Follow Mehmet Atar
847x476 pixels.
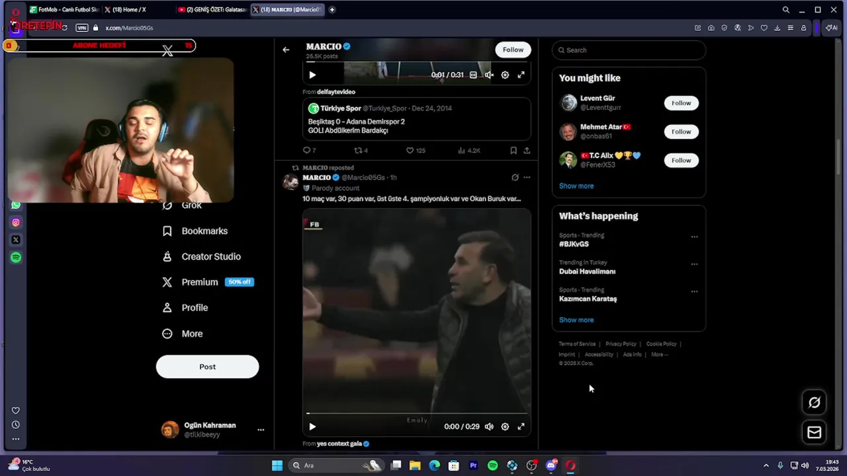tap(681, 132)
